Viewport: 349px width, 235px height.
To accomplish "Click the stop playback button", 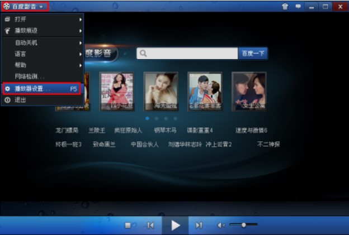I will point(128,226).
